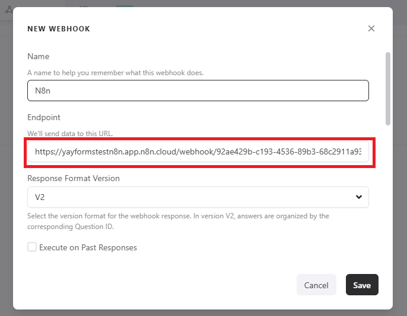407x316 pixels.
Task: Click the Execute on Past Responses label
Action: (x=88, y=247)
